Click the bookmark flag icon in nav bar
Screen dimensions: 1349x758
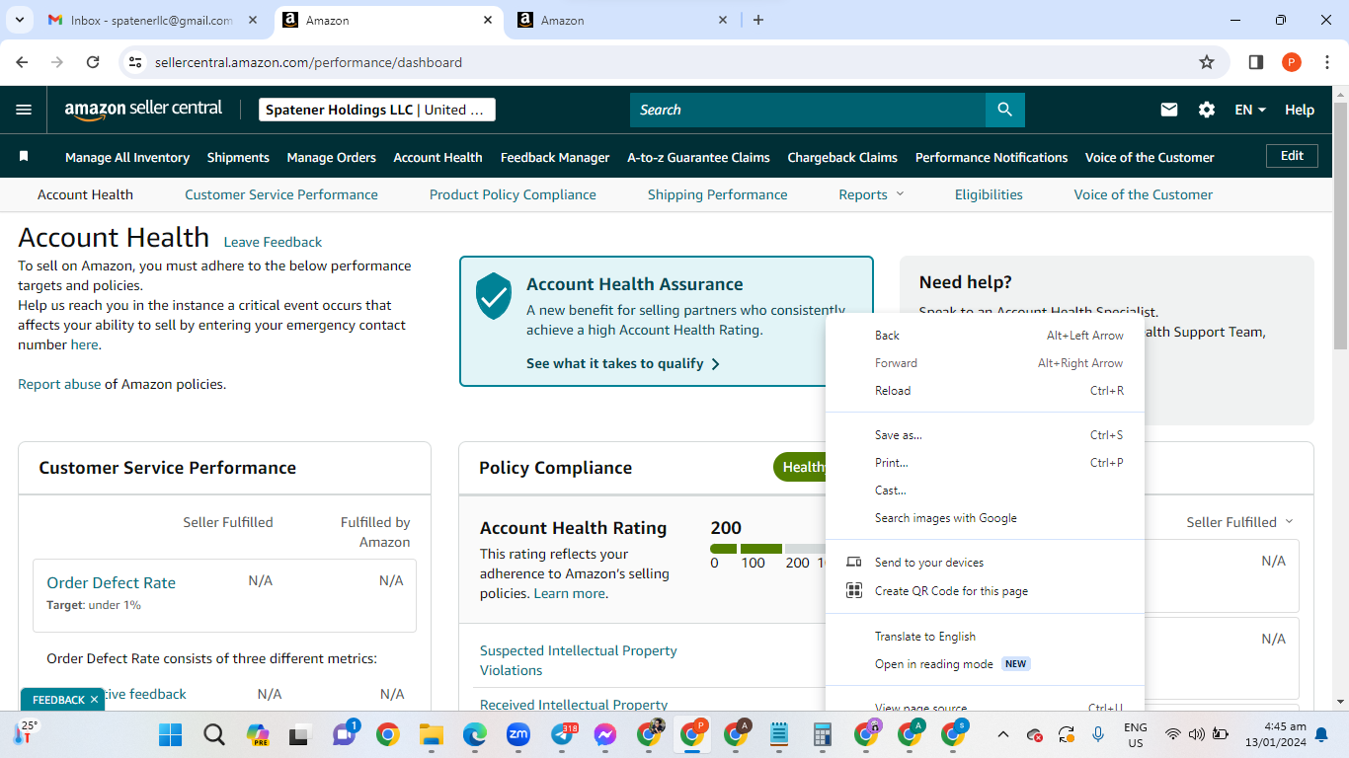[24, 157]
